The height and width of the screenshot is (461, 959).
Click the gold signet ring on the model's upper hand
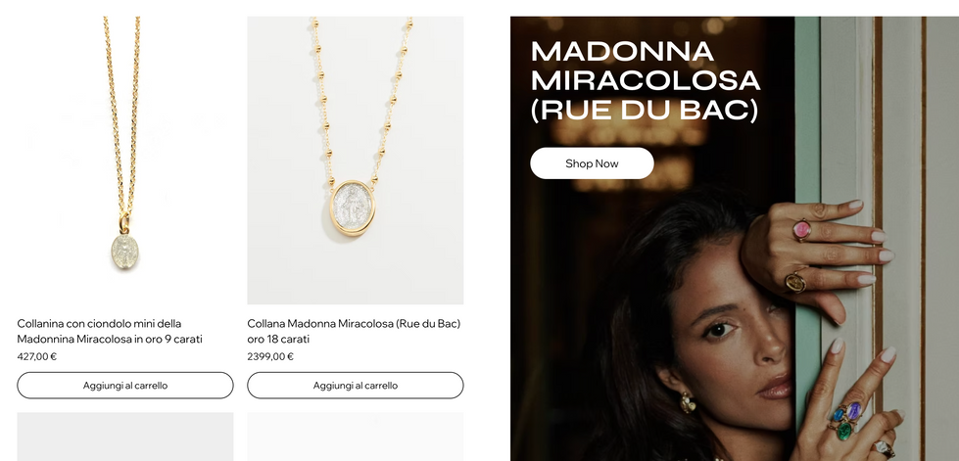(x=795, y=282)
